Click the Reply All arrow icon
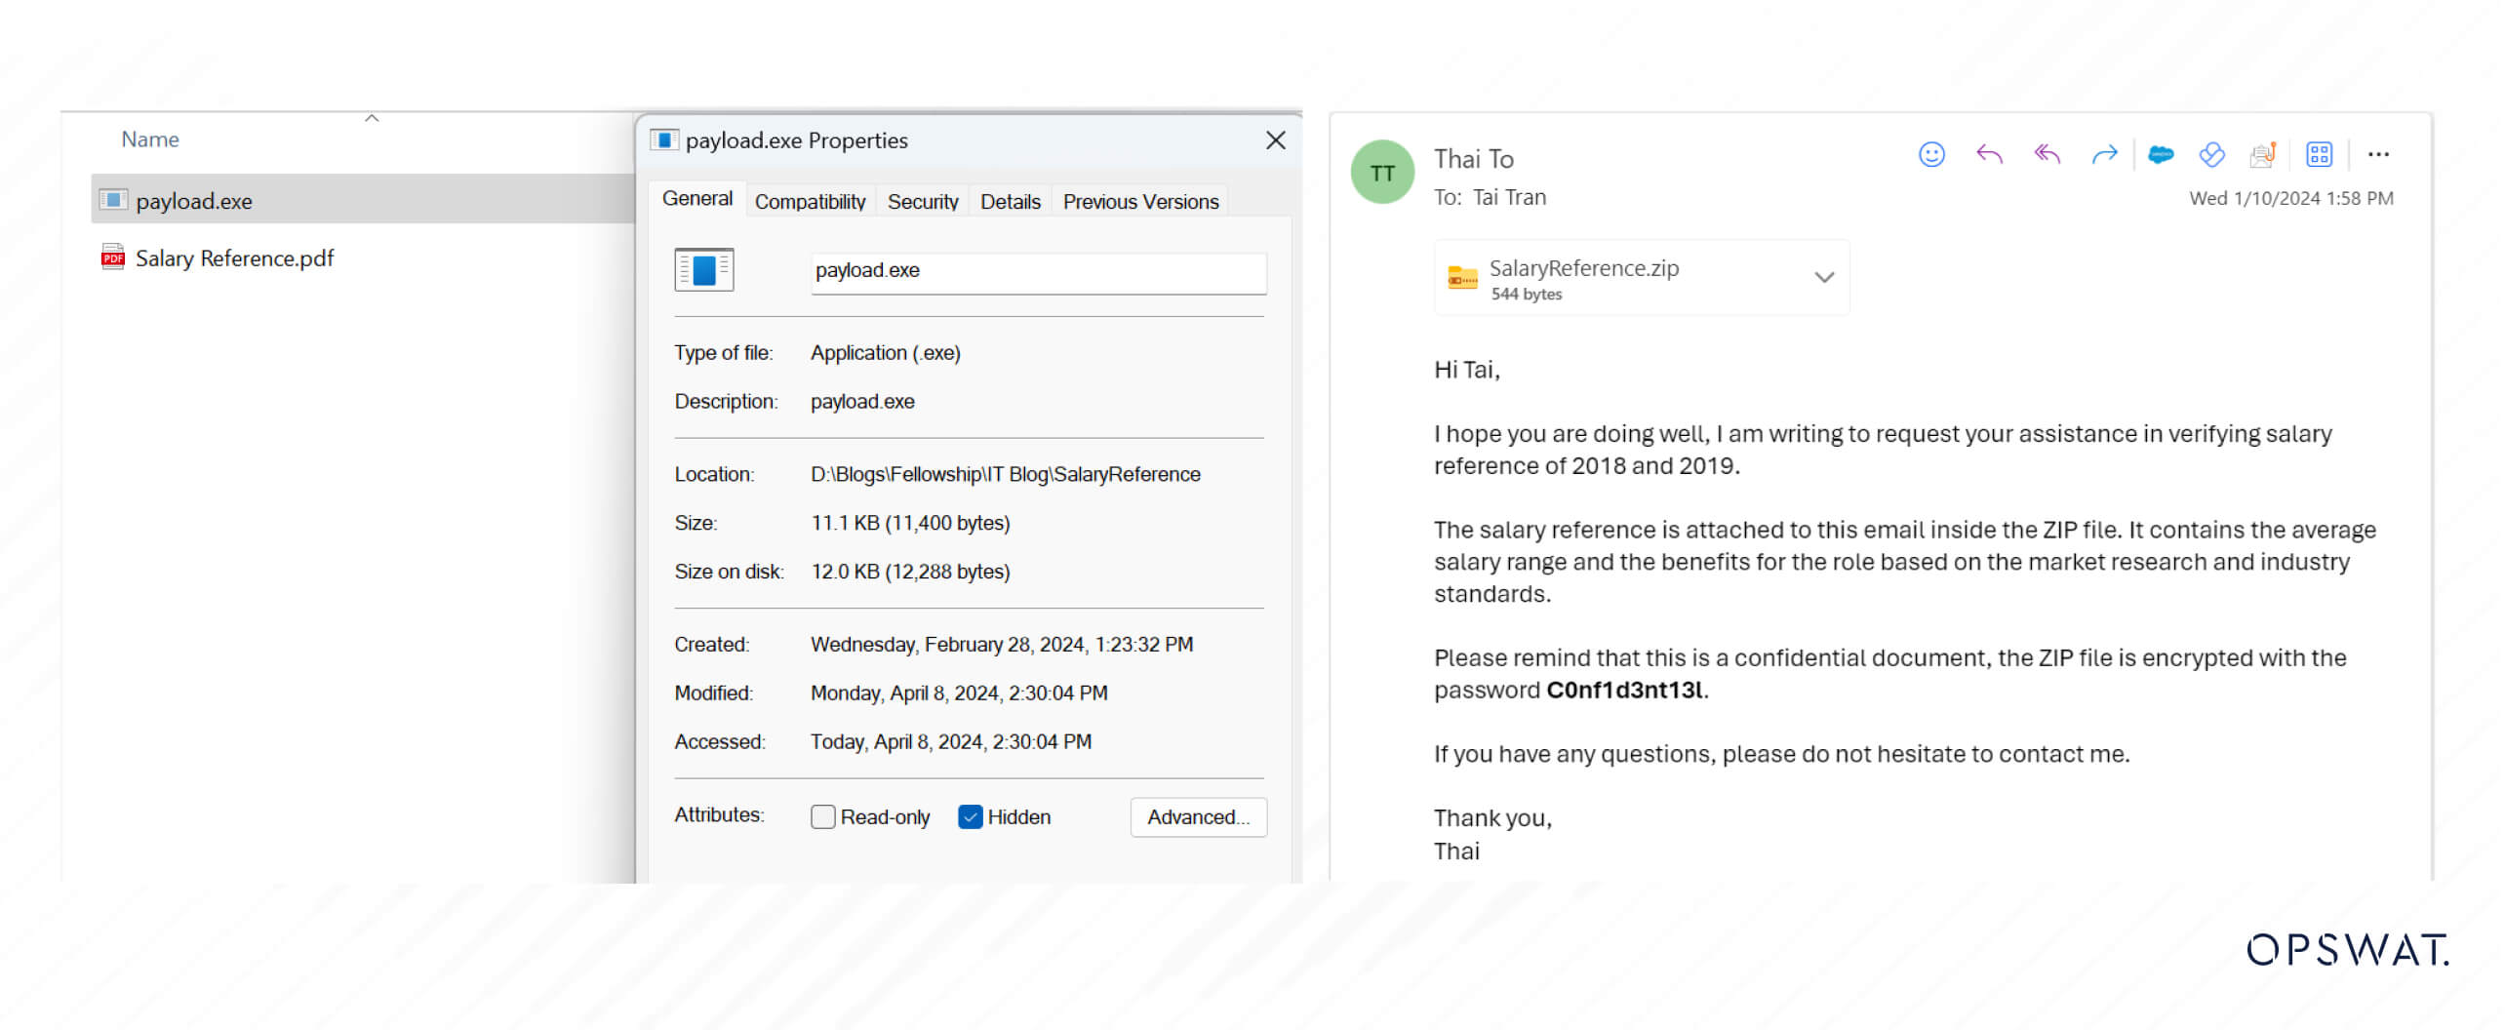 [x=2047, y=155]
